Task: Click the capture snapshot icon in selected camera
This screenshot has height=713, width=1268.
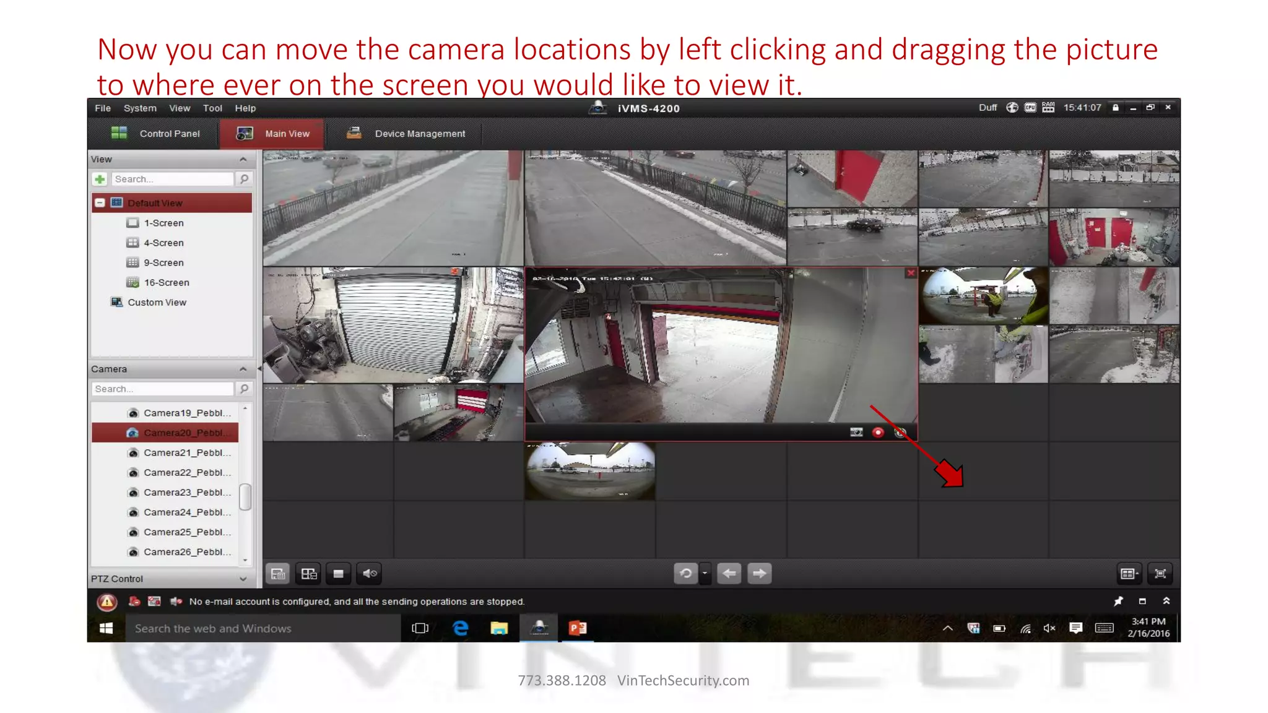Action: [x=856, y=433]
